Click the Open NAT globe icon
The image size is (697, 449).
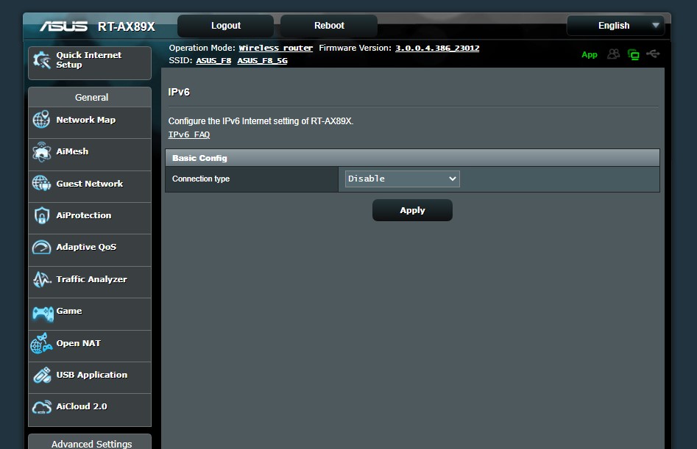pos(41,343)
